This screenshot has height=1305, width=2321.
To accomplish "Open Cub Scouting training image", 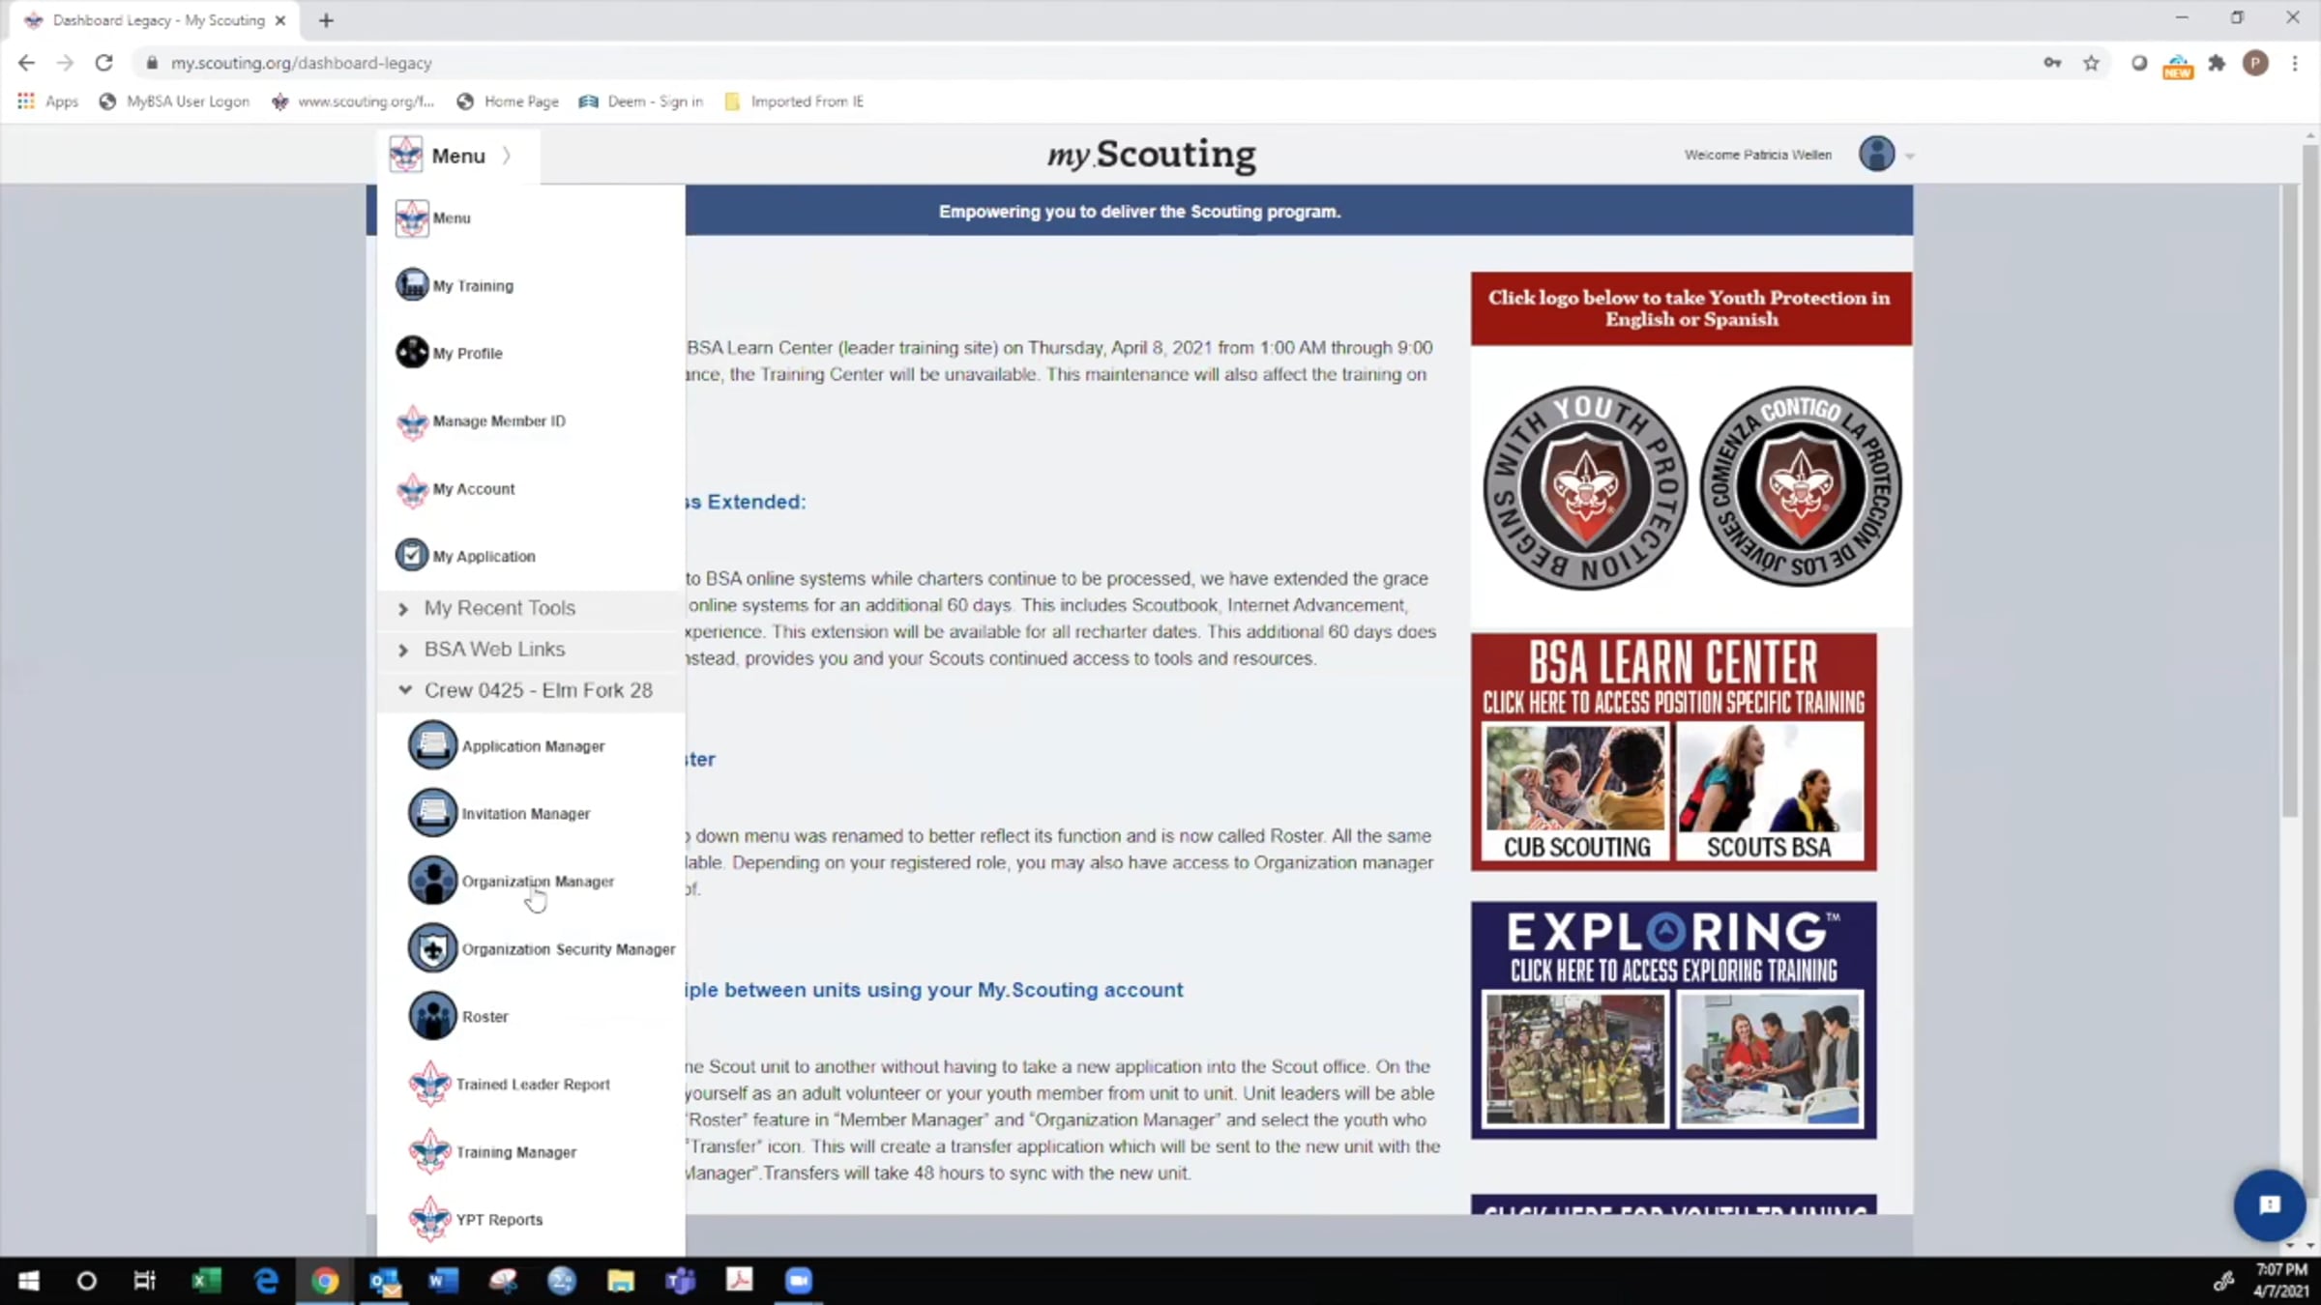I will pyautogui.click(x=1576, y=793).
